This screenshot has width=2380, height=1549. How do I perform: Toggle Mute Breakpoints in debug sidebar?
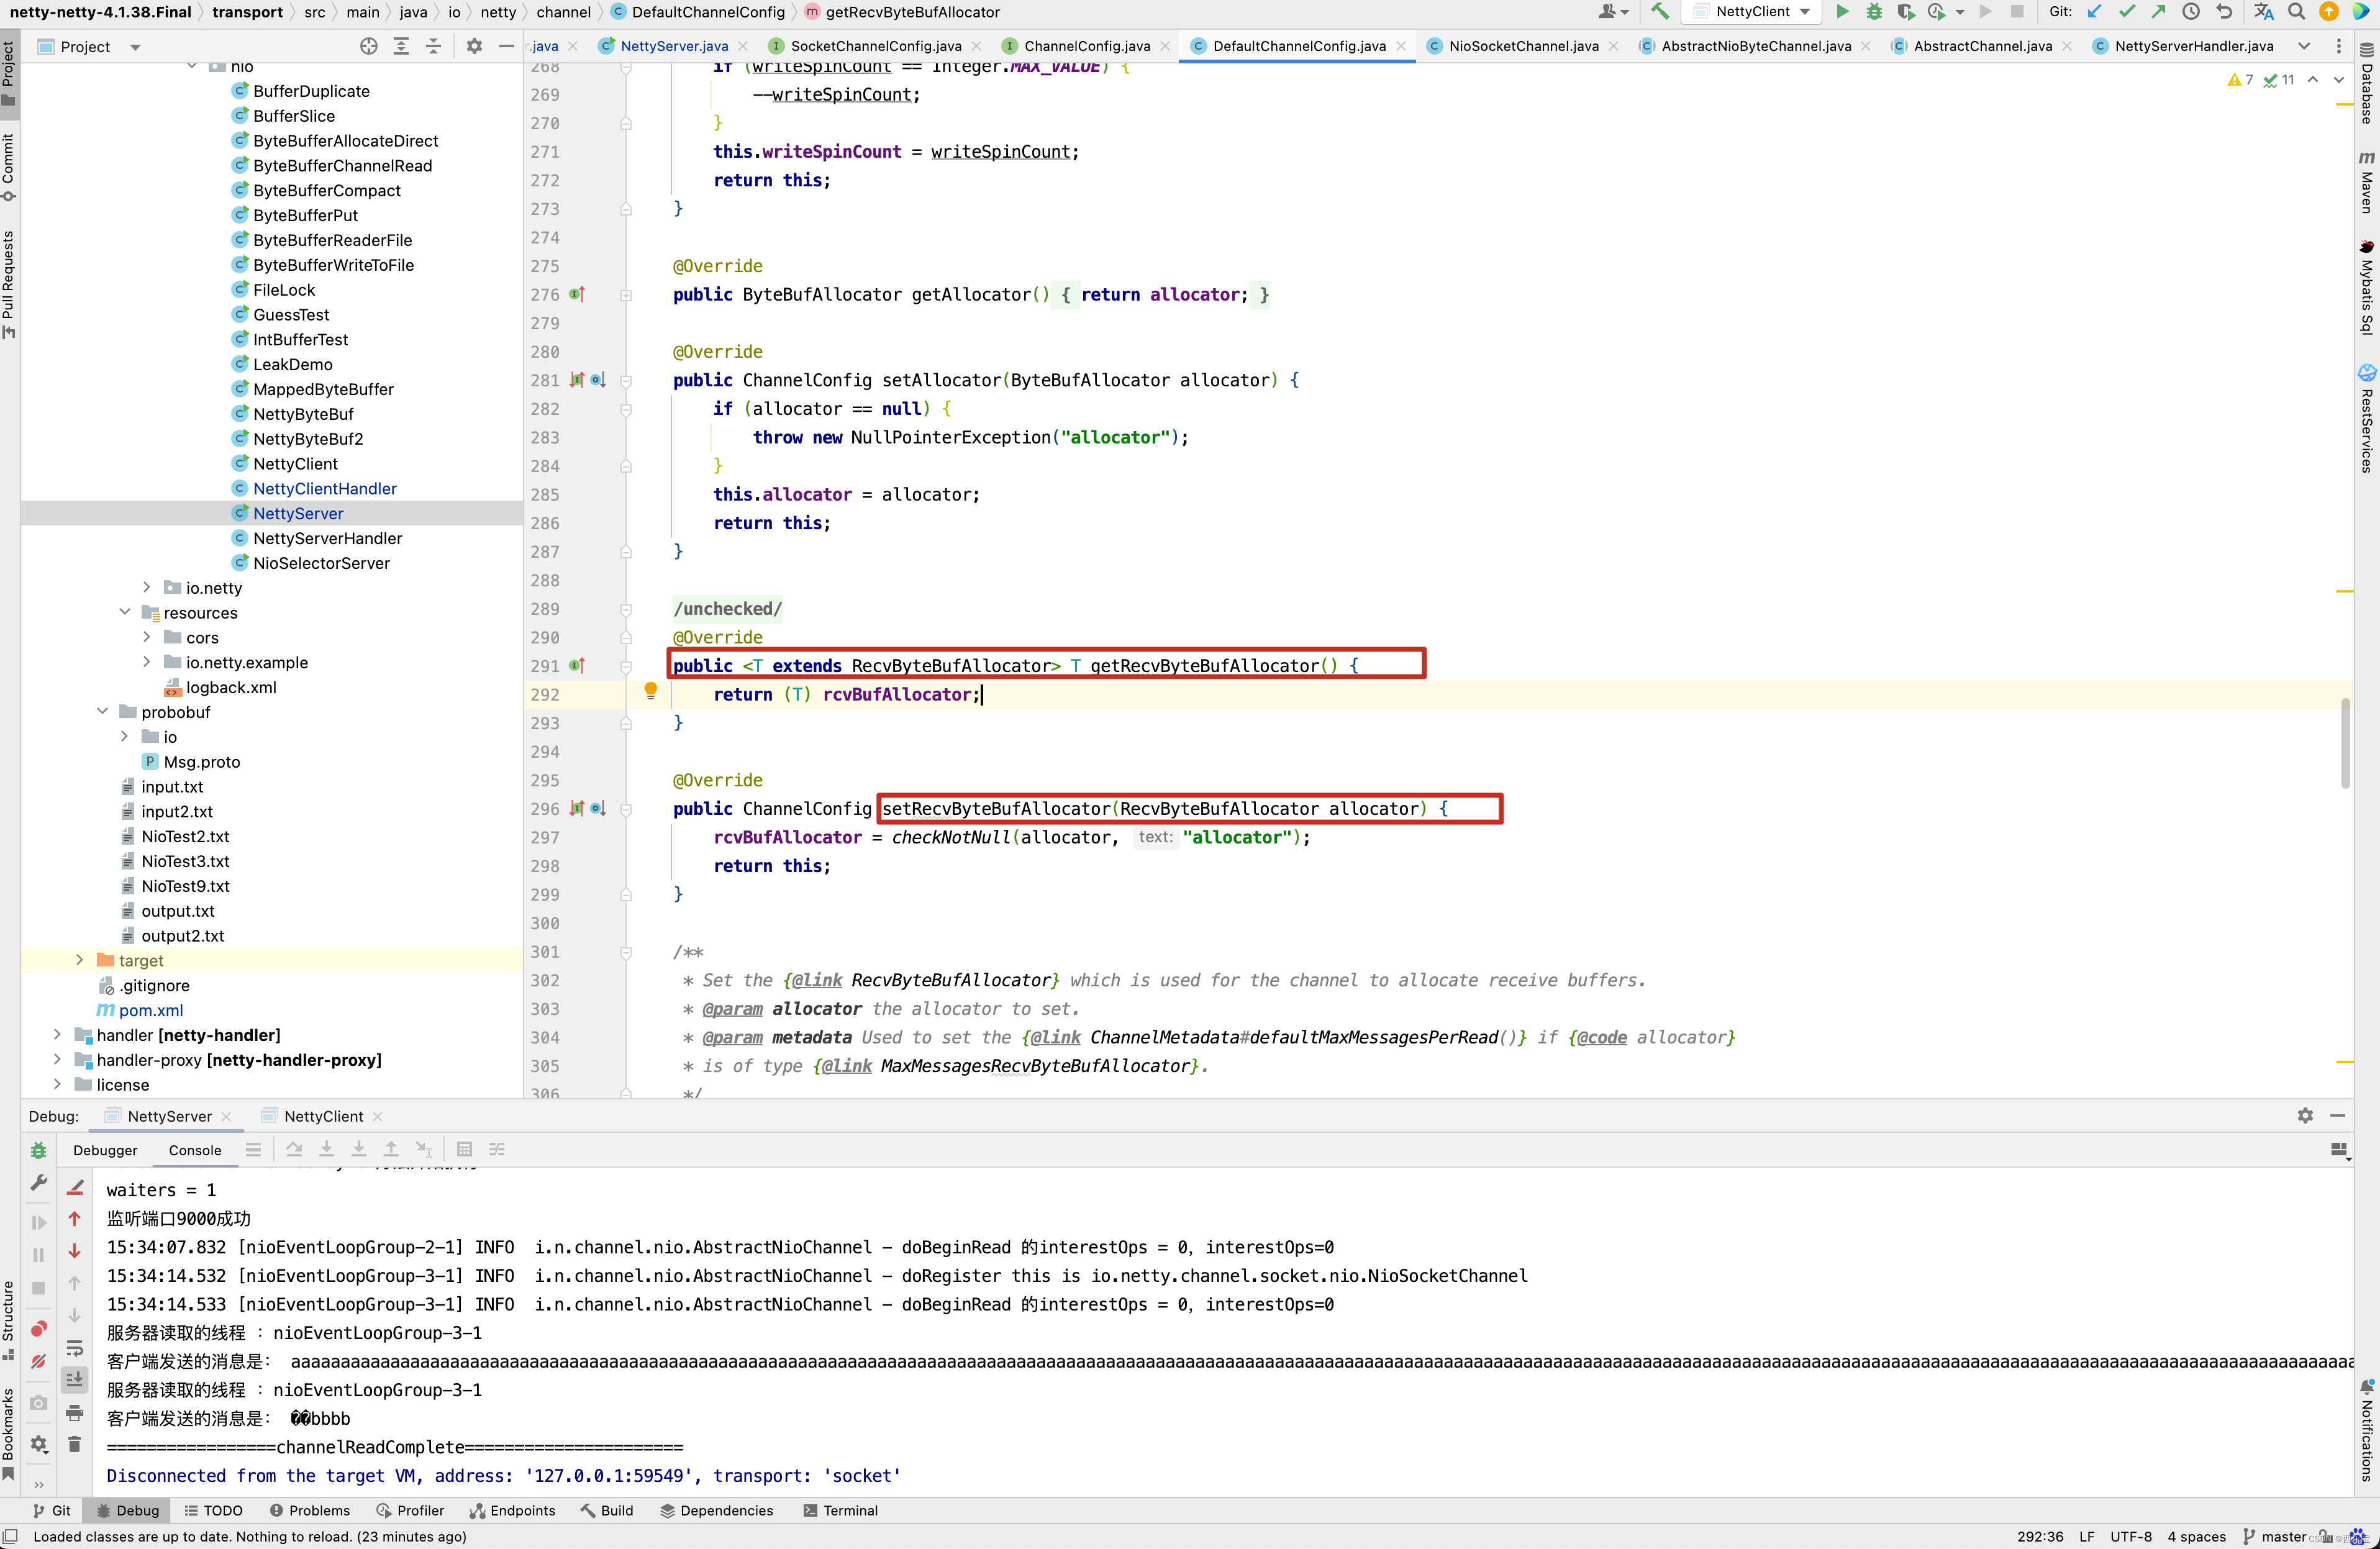39,1361
